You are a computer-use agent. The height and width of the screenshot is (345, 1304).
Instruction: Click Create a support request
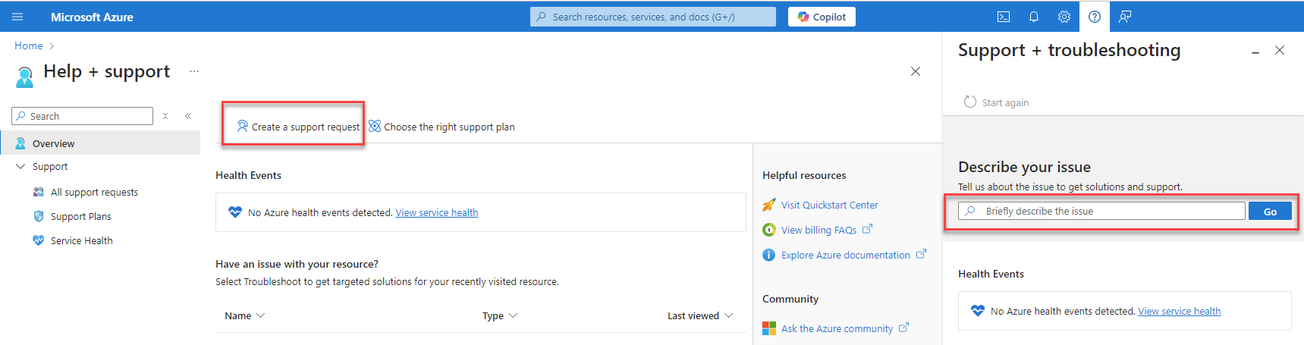click(298, 127)
